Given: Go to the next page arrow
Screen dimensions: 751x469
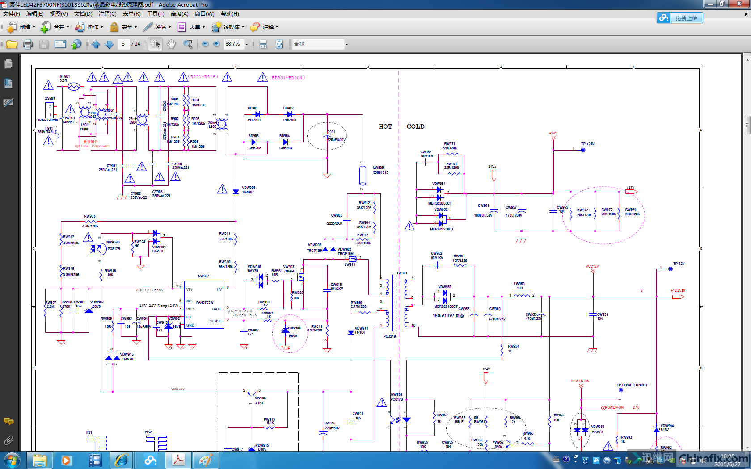Looking at the screenshot, I should click(109, 44).
